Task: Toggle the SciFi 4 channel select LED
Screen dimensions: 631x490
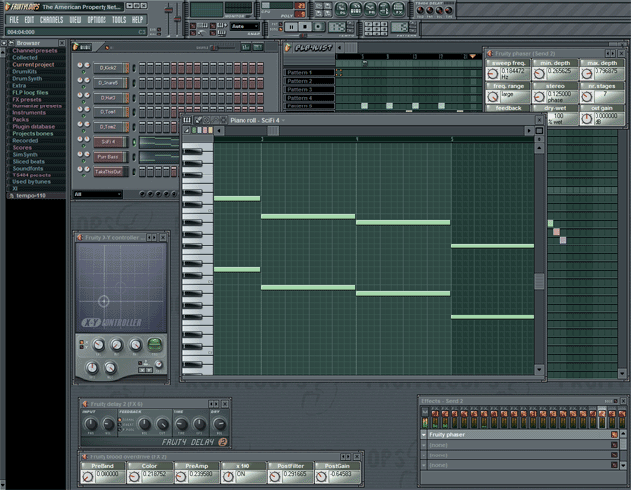Action: [134, 142]
